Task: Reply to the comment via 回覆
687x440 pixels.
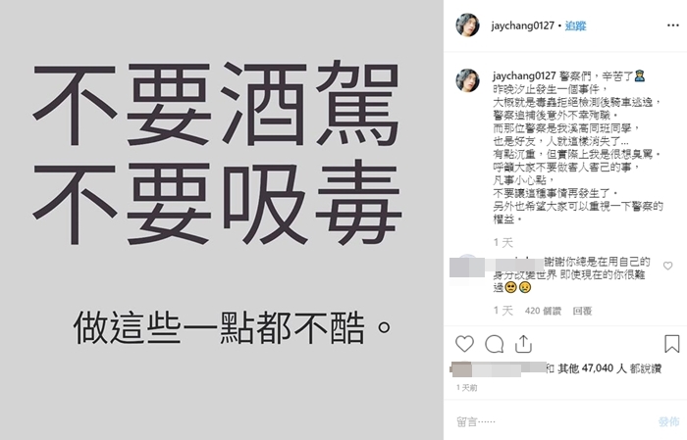Action: pyautogui.click(x=582, y=311)
